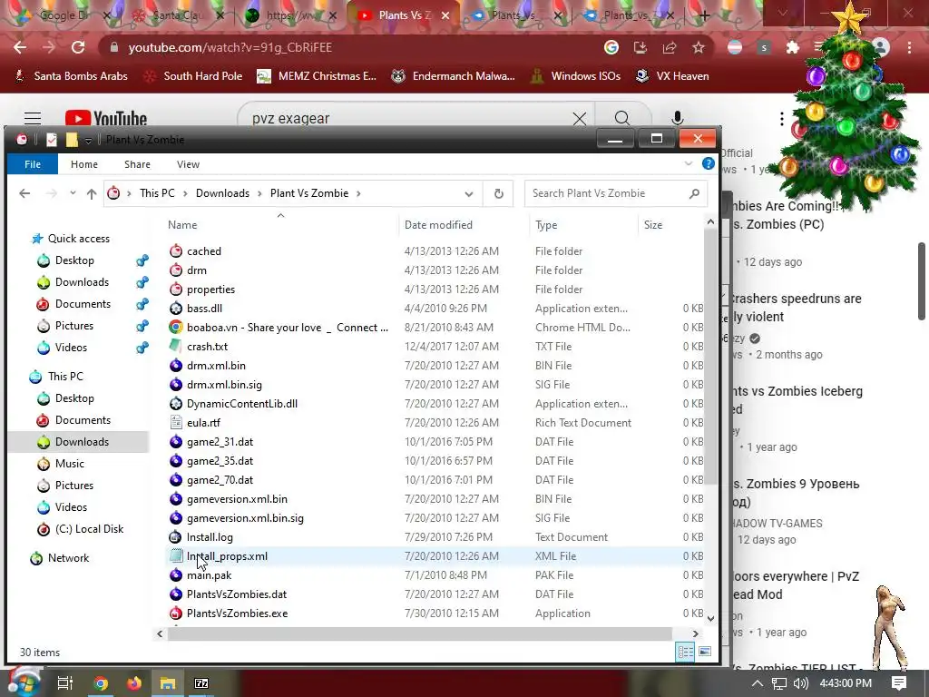Expand the chevron after Downloads breadcrumb
This screenshot has height=697, width=929.
click(x=259, y=193)
